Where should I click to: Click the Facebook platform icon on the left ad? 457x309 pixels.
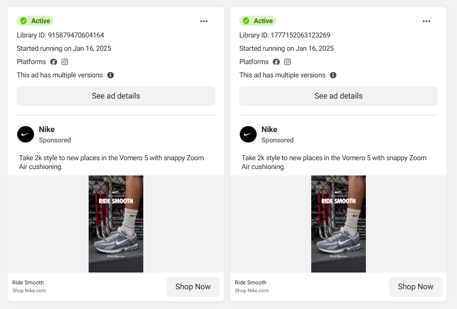tap(54, 62)
